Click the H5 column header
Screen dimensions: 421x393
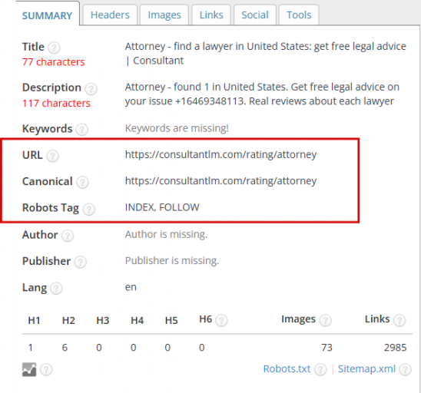(171, 320)
